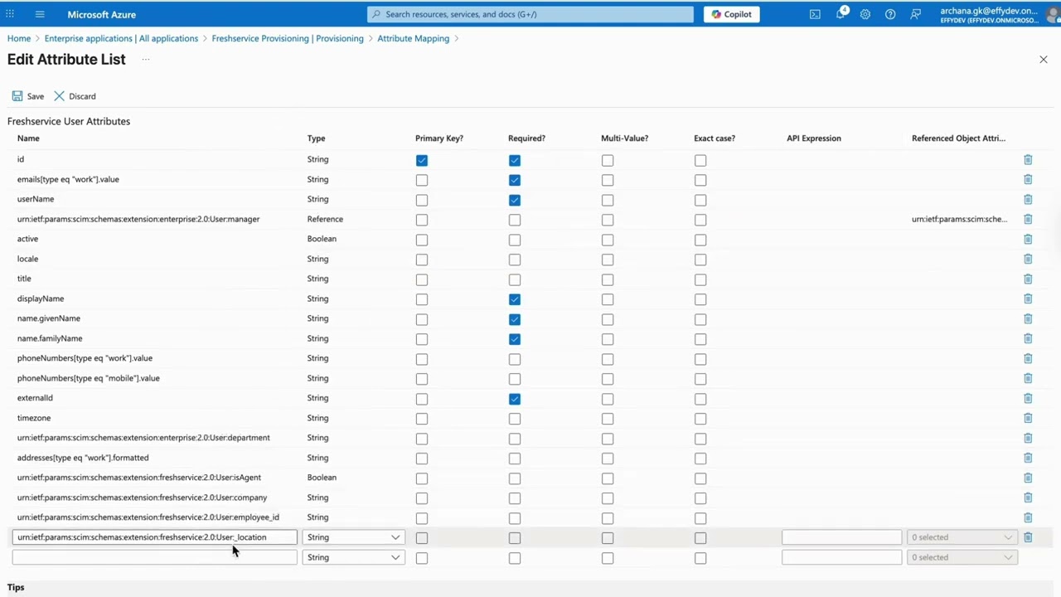Go to Freshservice Provisioning breadcrumb
Viewport: 1061px width, 597px height.
tap(288, 38)
